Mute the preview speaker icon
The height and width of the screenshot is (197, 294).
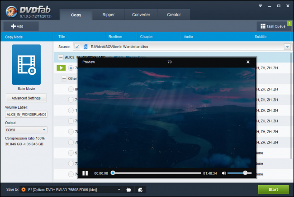tap(224, 173)
